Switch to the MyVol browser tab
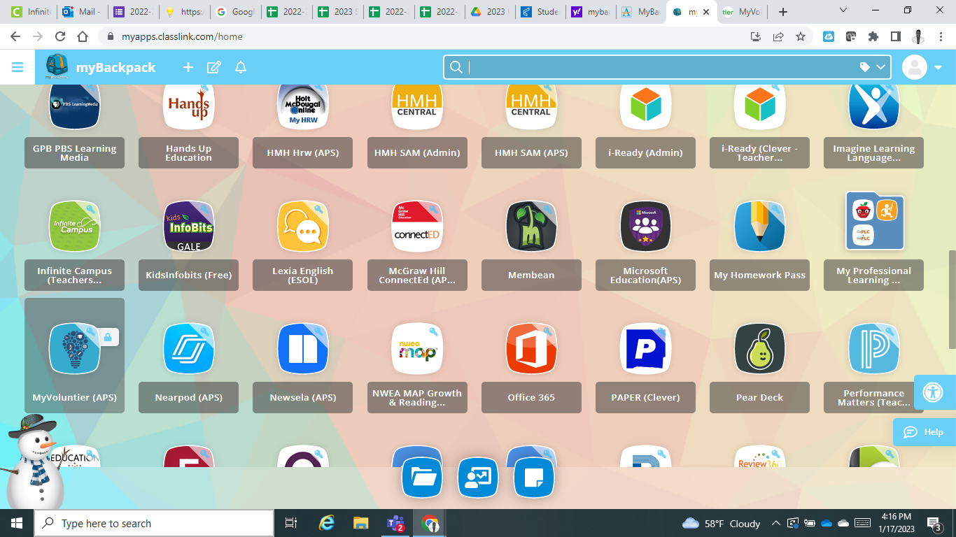 [743, 12]
